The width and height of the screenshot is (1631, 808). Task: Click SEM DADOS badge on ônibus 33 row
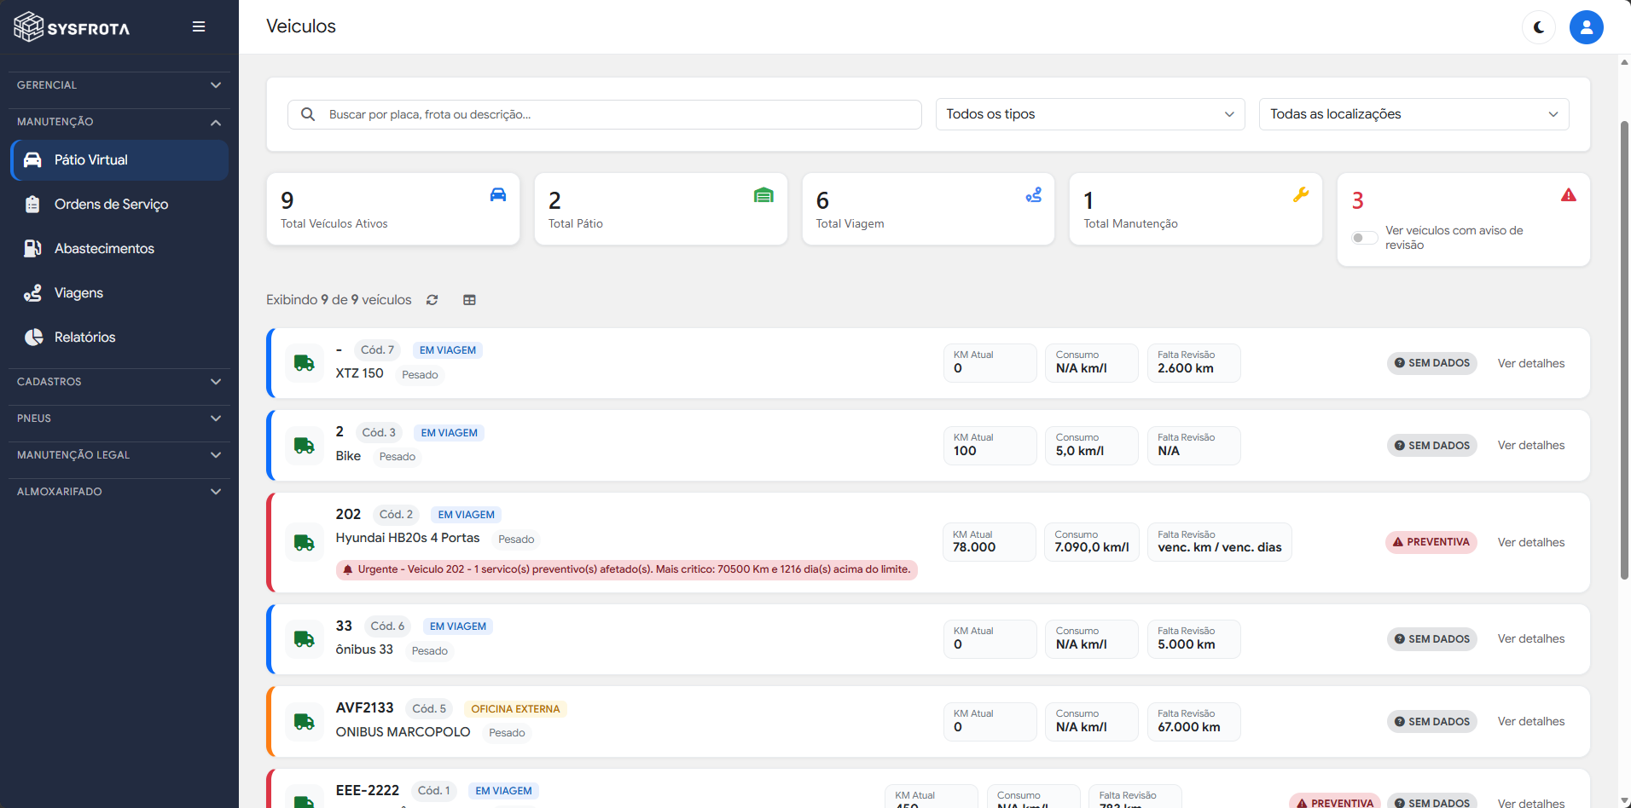tap(1432, 639)
